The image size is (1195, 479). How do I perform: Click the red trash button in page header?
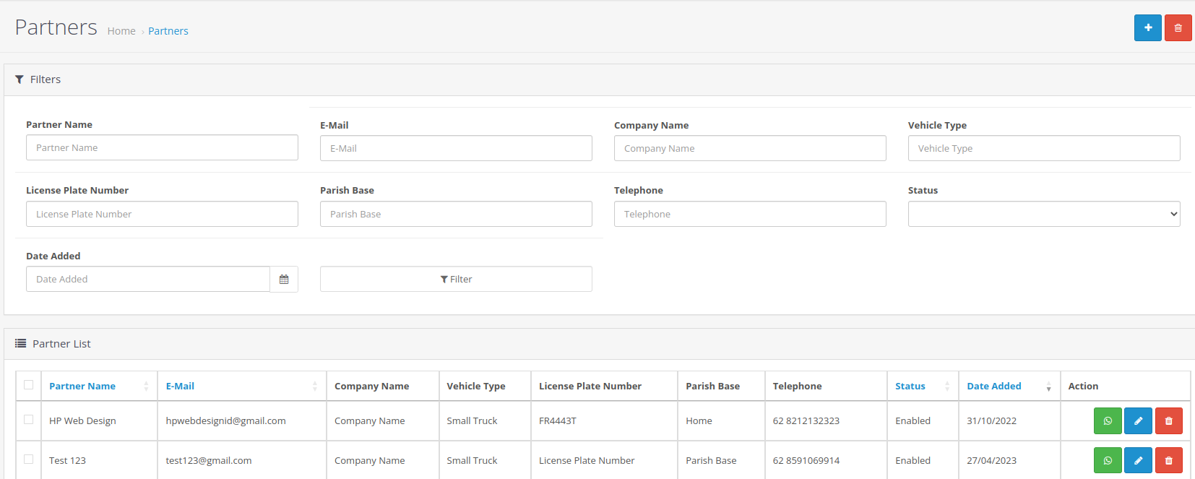click(x=1178, y=28)
